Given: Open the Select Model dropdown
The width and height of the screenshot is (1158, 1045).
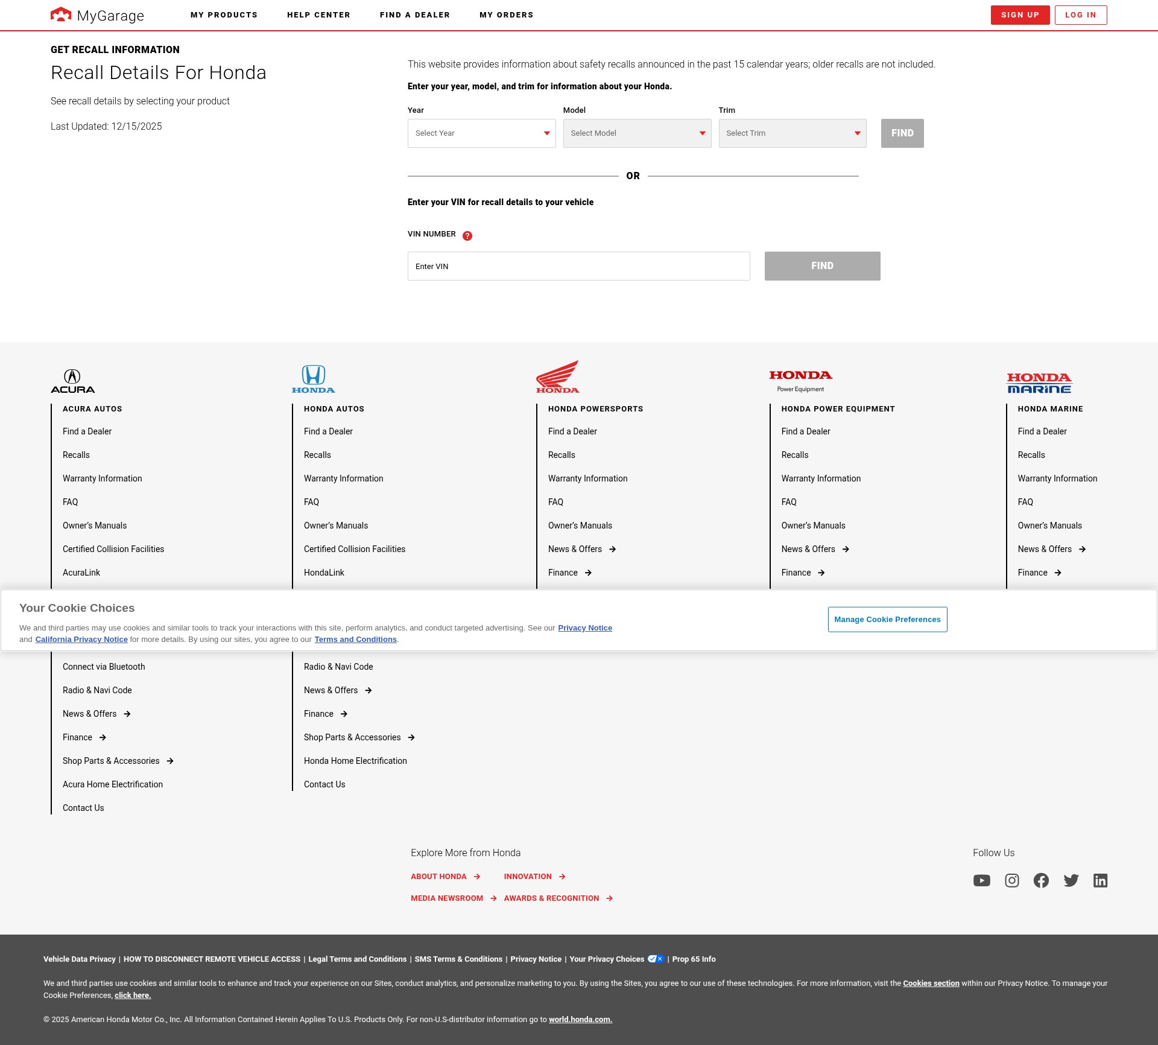Looking at the screenshot, I should pyautogui.click(x=638, y=133).
